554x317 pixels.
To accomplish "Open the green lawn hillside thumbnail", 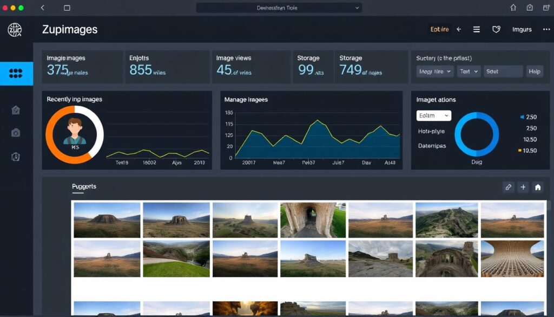I will tap(176, 258).
